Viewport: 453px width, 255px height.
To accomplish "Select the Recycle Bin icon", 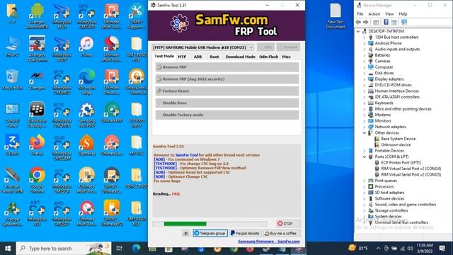I will tap(12, 79).
